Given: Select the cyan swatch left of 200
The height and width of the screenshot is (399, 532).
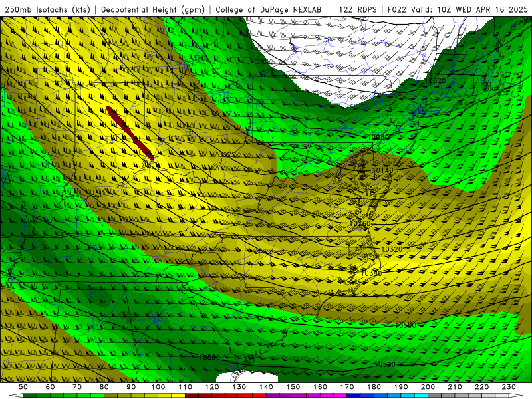Looking at the screenshot, I should pyautogui.click(x=421, y=396).
